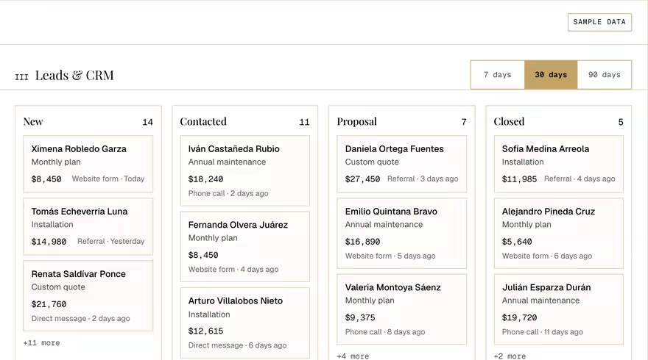Open the Alejandro Pineda Cruz card
This screenshot has width=648, height=360.
(559, 233)
